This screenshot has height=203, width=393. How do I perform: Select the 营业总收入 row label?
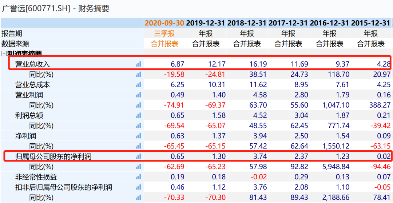coord(33,64)
